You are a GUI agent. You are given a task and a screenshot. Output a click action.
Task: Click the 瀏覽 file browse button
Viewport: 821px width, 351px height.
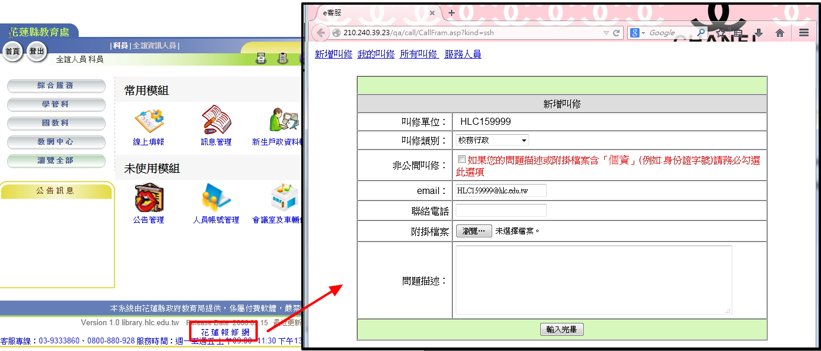474,231
